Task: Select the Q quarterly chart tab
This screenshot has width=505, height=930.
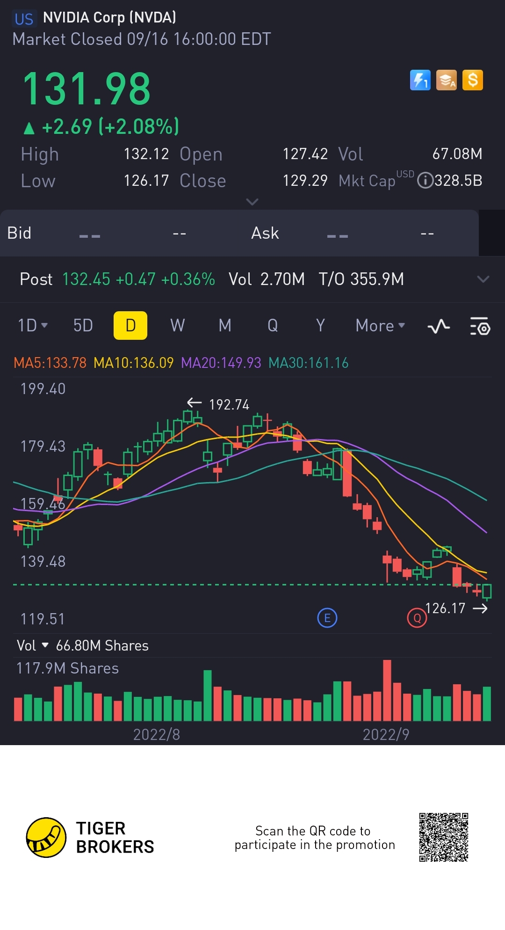Action: point(273,325)
